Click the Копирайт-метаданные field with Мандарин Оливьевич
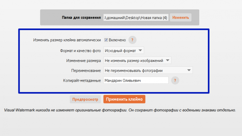This screenshot has width=242, height=136. coord(136,80)
